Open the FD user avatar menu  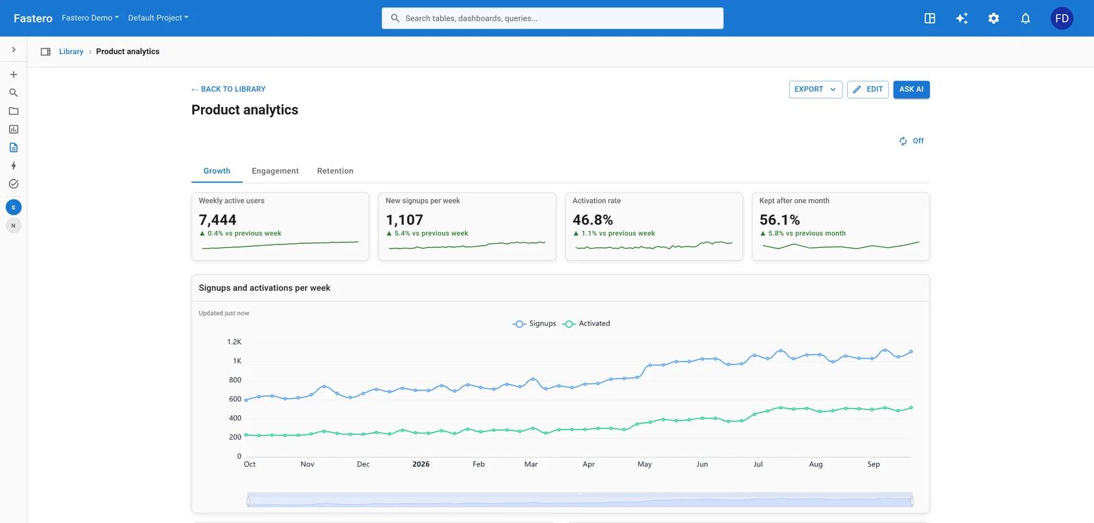(x=1062, y=18)
